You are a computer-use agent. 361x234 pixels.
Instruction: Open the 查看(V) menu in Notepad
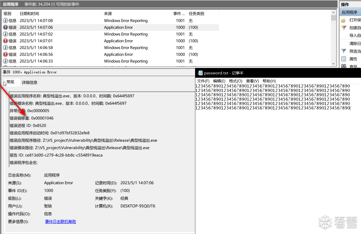pyautogui.click(x=253, y=81)
